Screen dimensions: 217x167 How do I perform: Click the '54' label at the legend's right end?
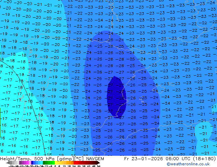(x=99, y=166)
